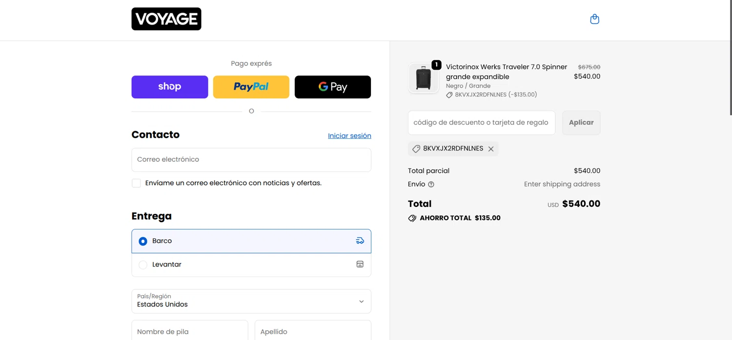The height and width of the screenshot is (340, 732).
Task: Open the shopping bag cart icon
Action: (594, 19)
